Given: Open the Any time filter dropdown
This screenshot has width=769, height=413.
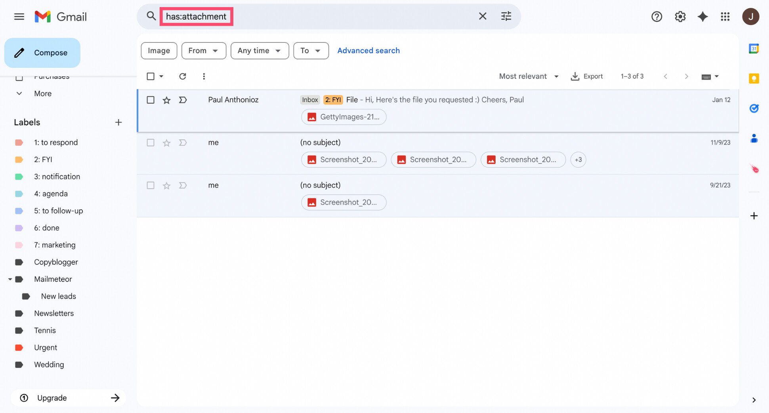Looking at the screenshot, I should [x=260, y=51].
